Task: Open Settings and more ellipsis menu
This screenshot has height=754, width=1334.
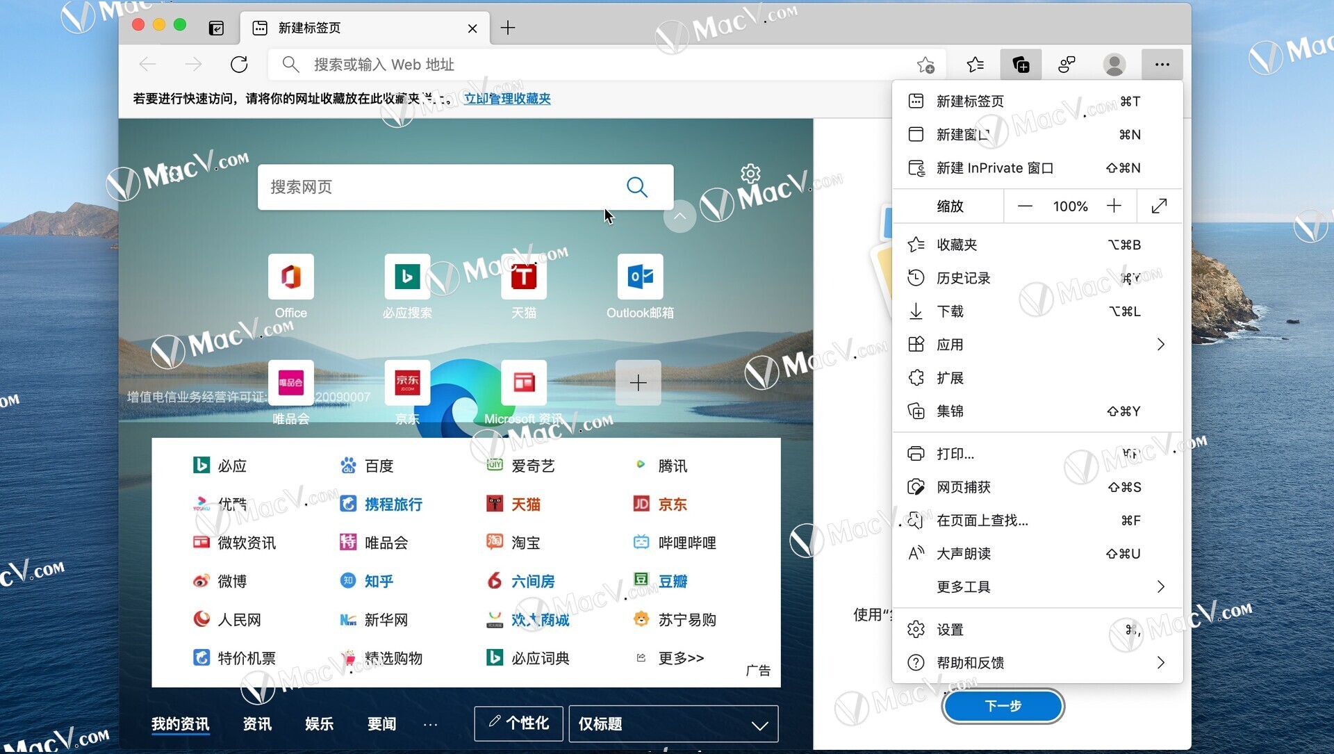Action: tap(1162, 65)
